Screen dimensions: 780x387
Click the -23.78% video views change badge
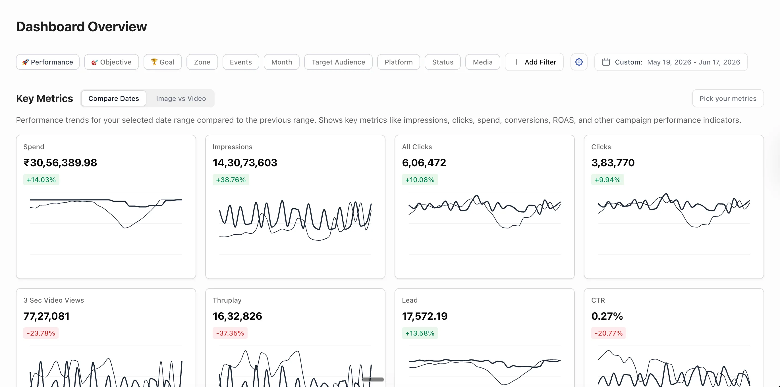(x=41, y=333)
